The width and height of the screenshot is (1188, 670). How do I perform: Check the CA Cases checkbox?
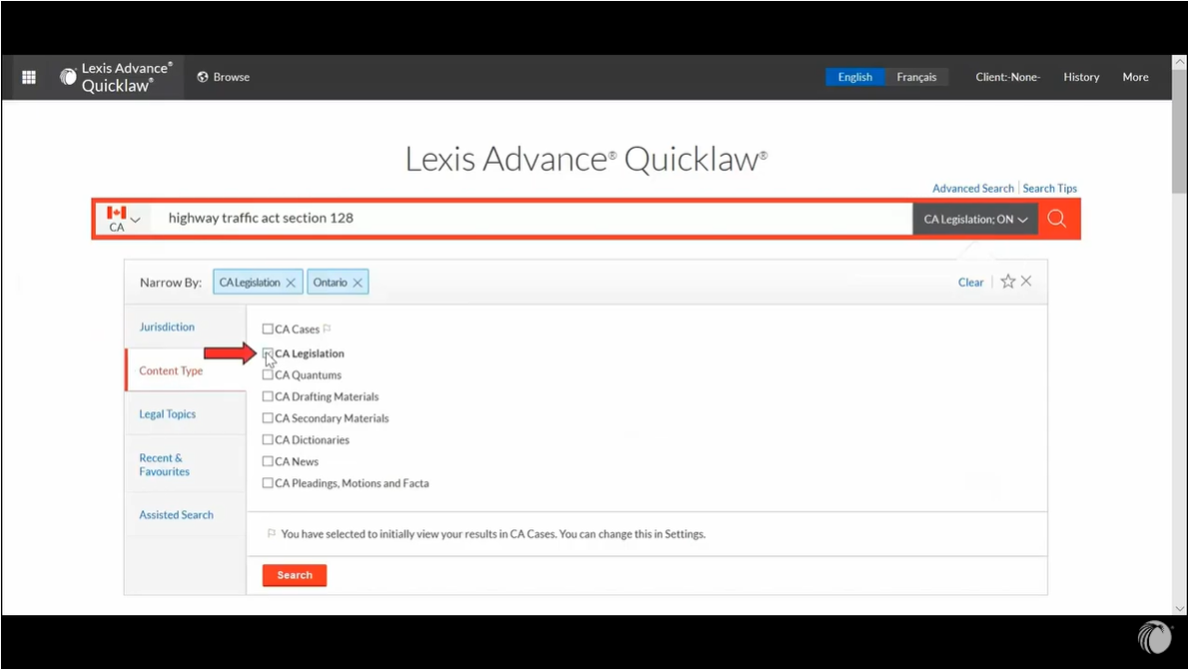pyautogui.click(x=268, y=329)
